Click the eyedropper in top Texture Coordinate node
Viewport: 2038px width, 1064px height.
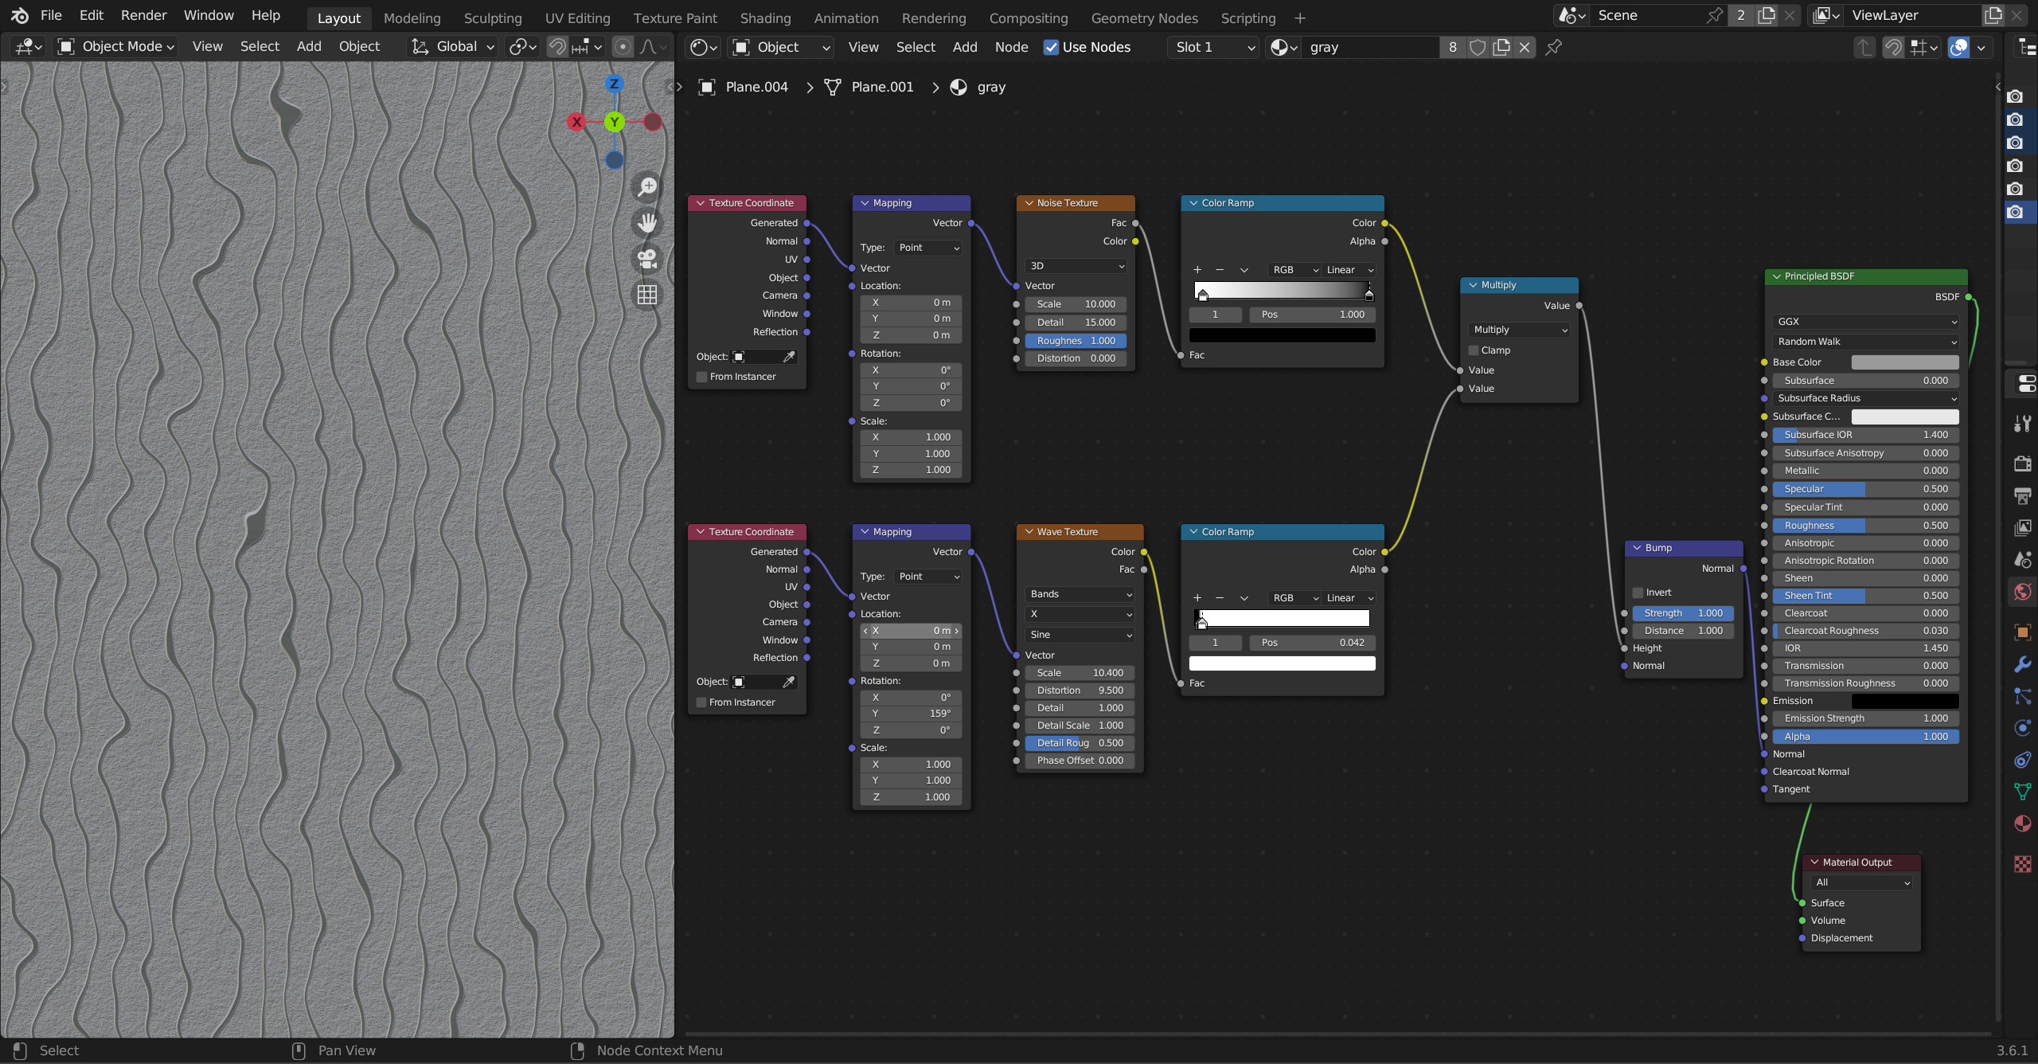point(789,357)
